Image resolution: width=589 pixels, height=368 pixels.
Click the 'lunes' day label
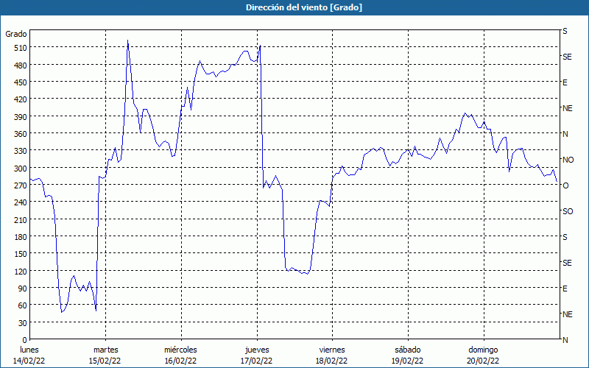[29, 350]
